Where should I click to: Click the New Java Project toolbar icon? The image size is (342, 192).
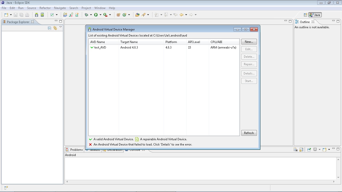[65, 15]
